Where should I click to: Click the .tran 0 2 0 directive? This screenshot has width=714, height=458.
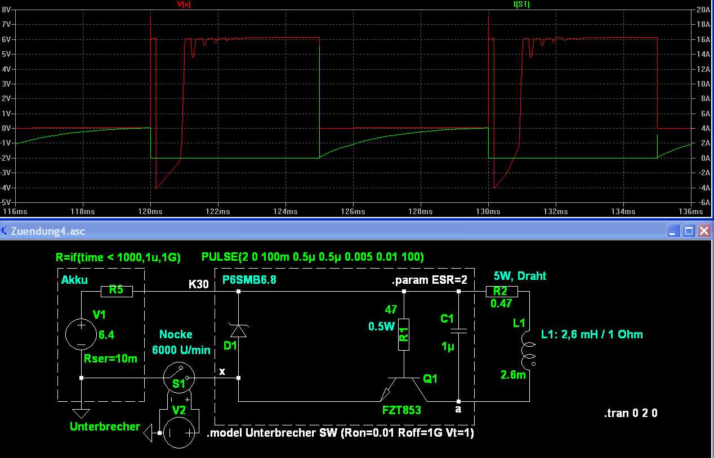point(630,413)
